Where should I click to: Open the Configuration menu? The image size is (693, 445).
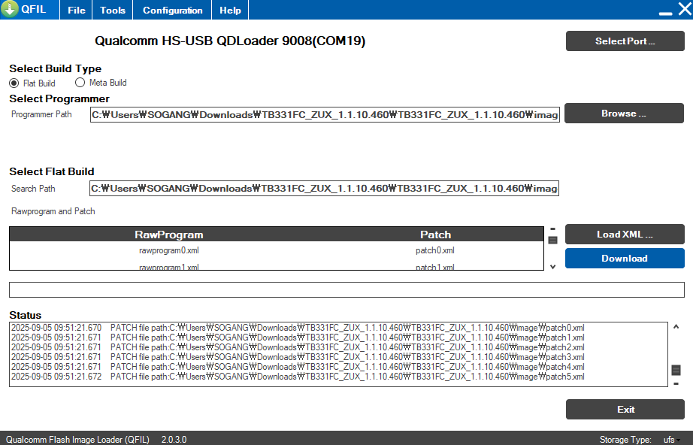[x=172, y=11]
